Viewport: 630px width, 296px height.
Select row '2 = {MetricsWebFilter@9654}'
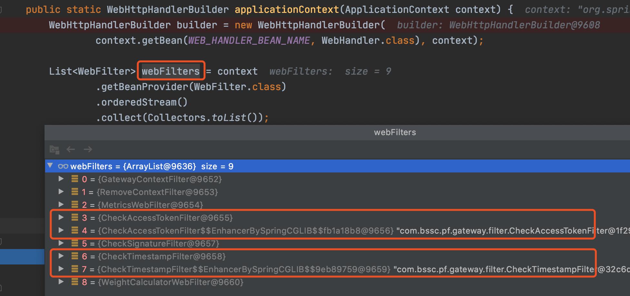pos(338,205)
